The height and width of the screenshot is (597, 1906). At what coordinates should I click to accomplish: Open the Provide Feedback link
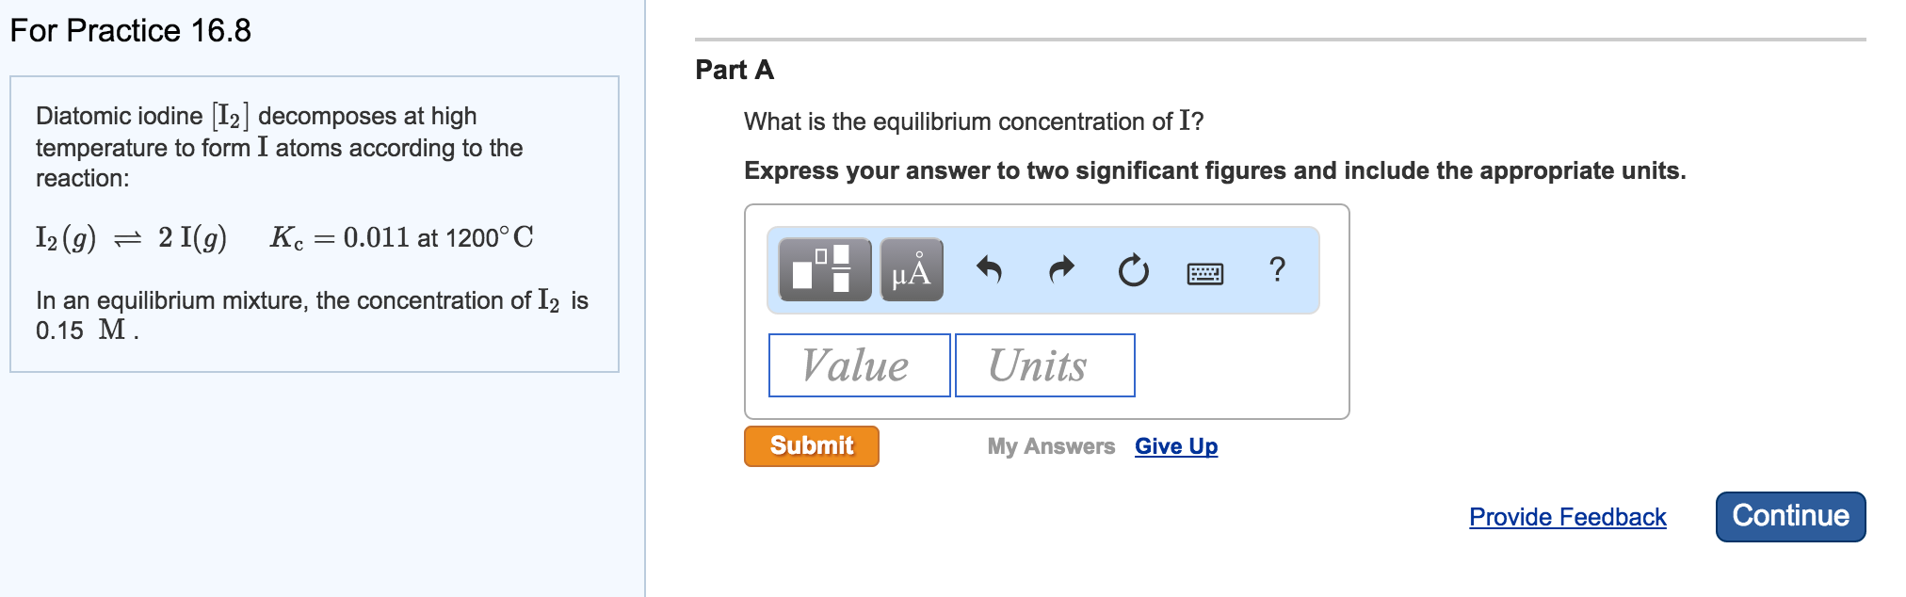(1567, 517)
